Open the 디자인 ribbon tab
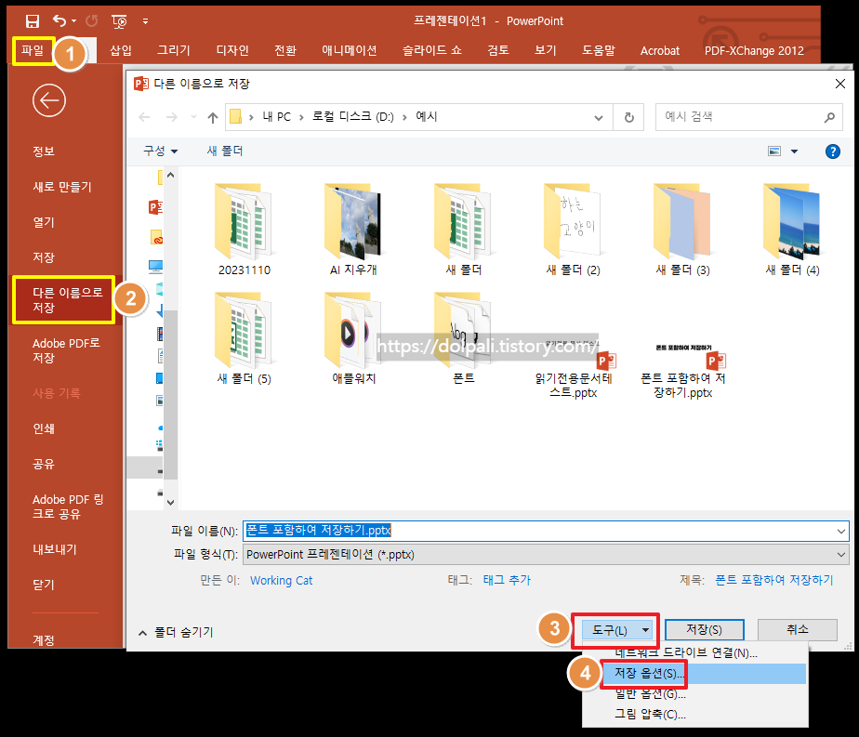The image size is (859, 737). point(232,51)
